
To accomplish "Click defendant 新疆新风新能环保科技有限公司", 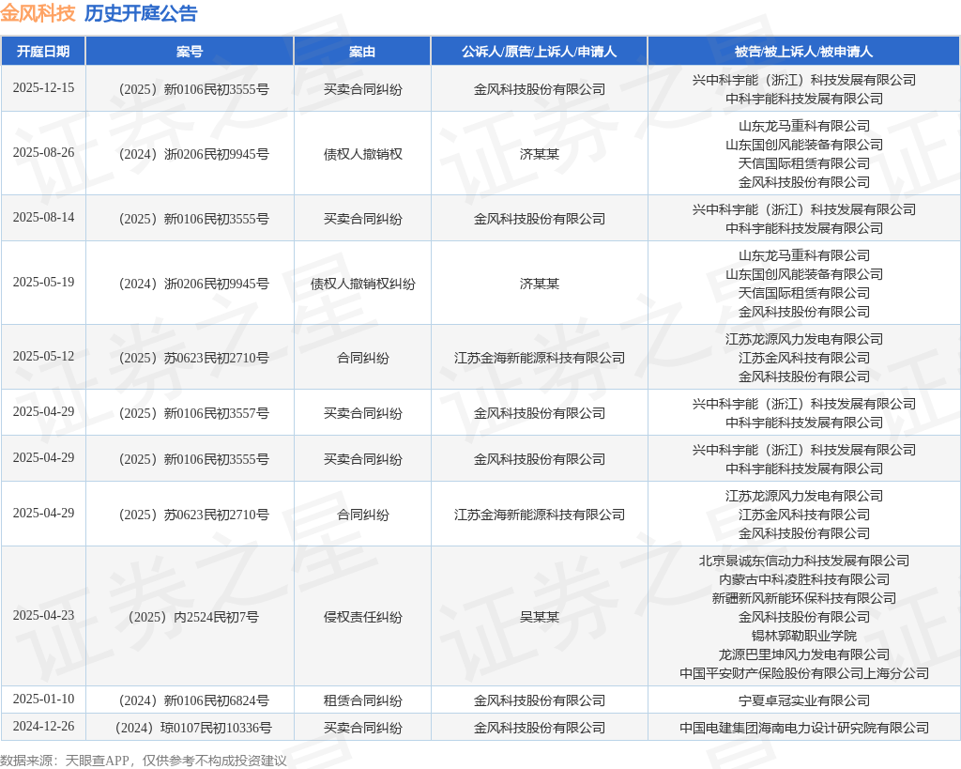I will 804,598.
